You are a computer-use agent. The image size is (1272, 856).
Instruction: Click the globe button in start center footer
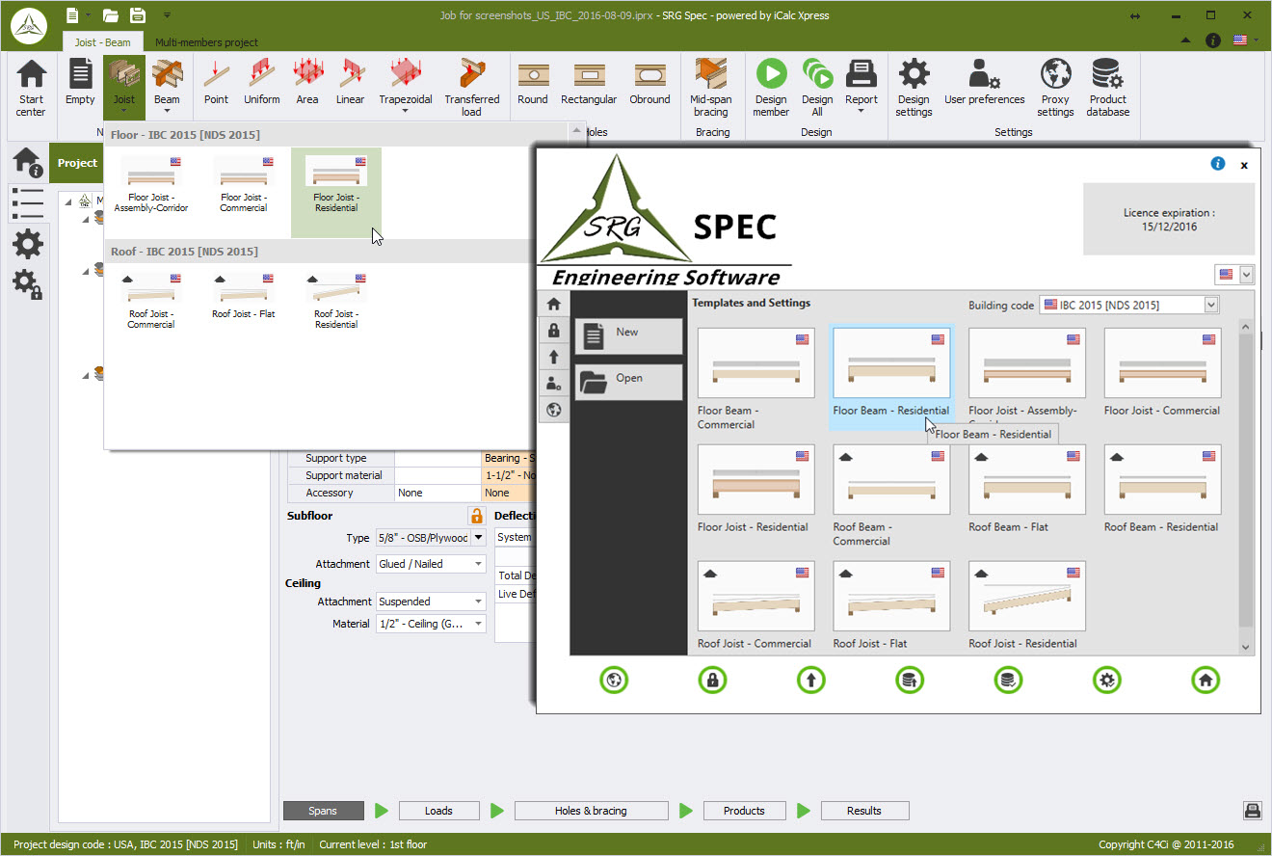click(614, 680)
